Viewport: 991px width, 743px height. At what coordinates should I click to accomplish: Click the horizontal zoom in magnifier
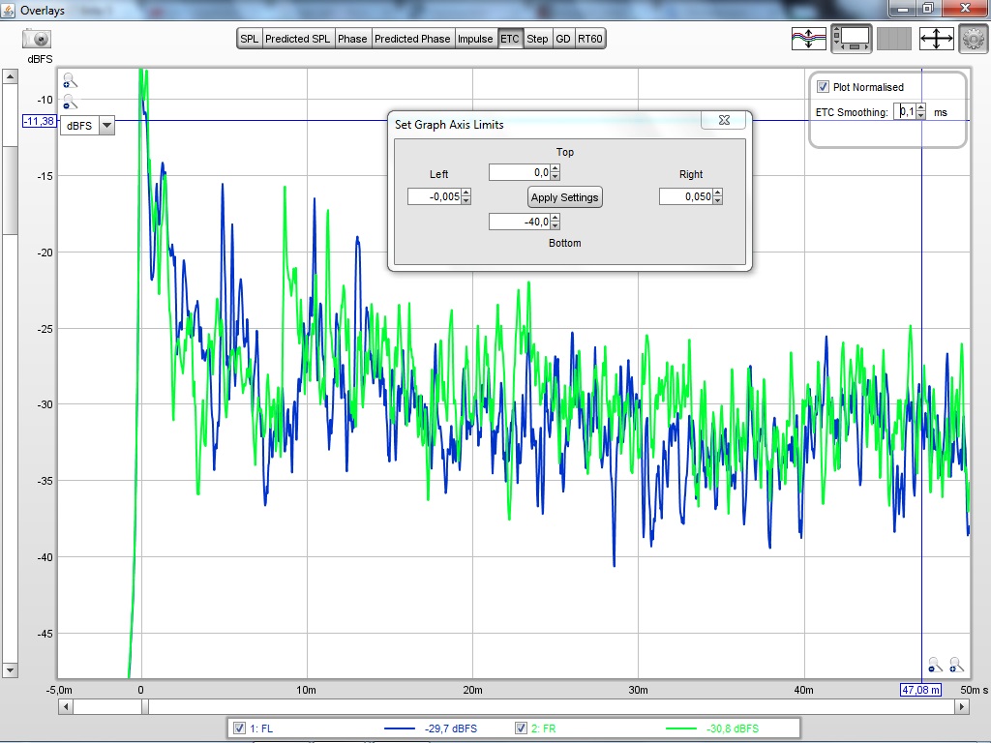pyautogui.click(x=956, y=665)
